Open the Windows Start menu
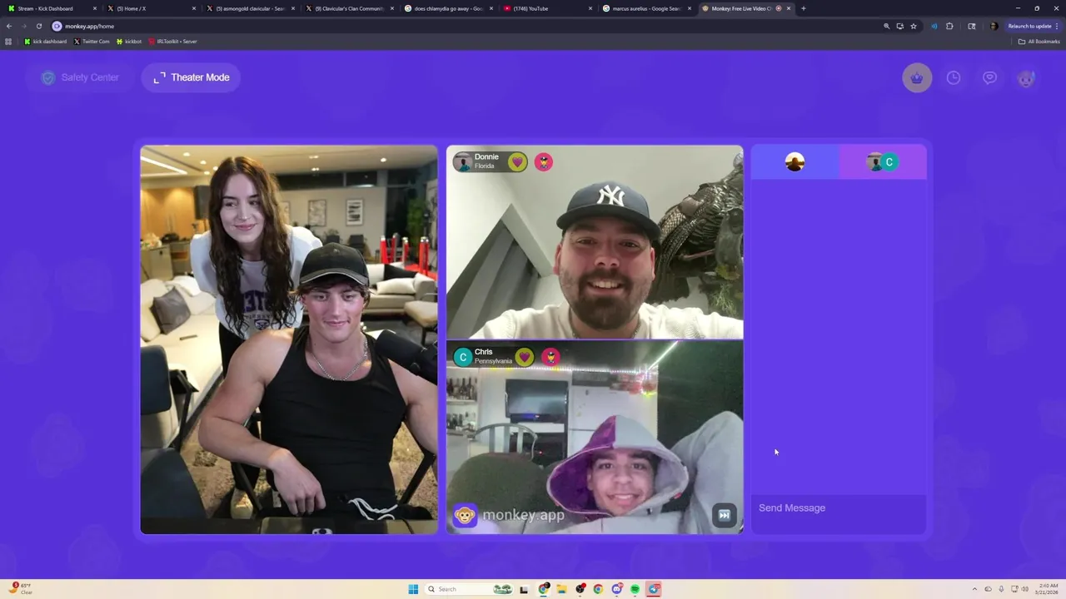1066x599 pixels. click(x=413, y=589)
